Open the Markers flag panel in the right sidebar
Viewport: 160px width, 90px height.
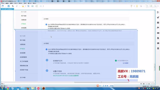[158, 28]
